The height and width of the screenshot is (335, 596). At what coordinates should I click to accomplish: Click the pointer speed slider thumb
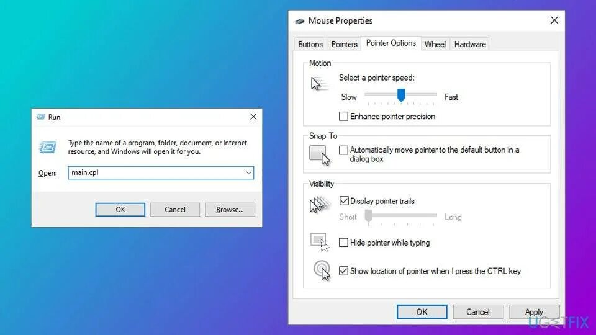[x=401, y=95]
